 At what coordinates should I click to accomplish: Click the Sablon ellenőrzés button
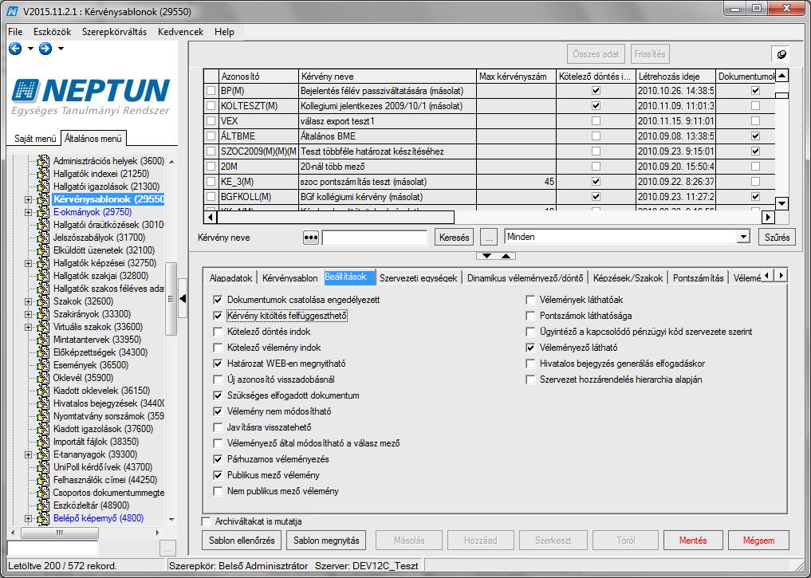pos(242,541)
